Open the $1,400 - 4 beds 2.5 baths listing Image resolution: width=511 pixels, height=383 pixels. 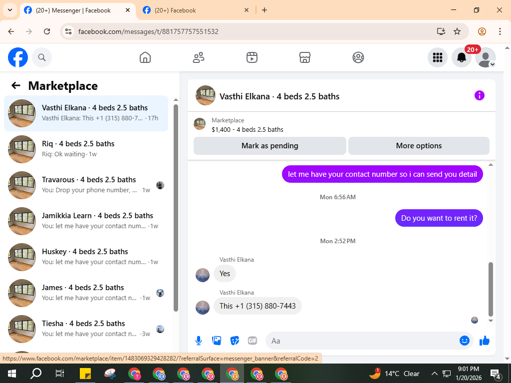click(x=248, y=129)
